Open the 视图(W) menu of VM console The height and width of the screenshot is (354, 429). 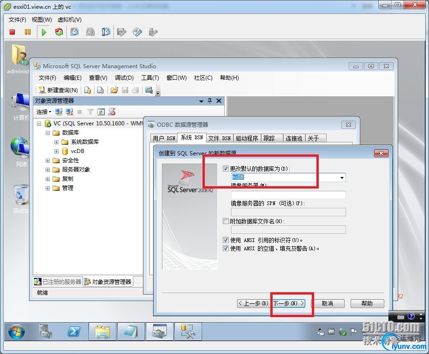(x=42, y=20)
